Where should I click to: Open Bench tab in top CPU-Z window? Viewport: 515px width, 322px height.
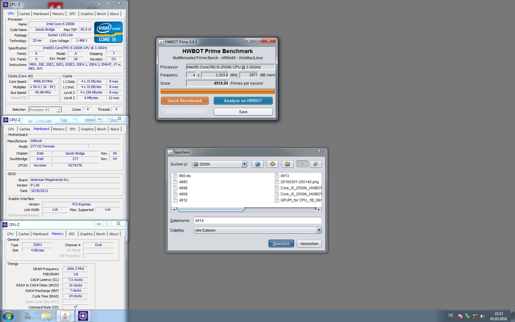point(101,14)
